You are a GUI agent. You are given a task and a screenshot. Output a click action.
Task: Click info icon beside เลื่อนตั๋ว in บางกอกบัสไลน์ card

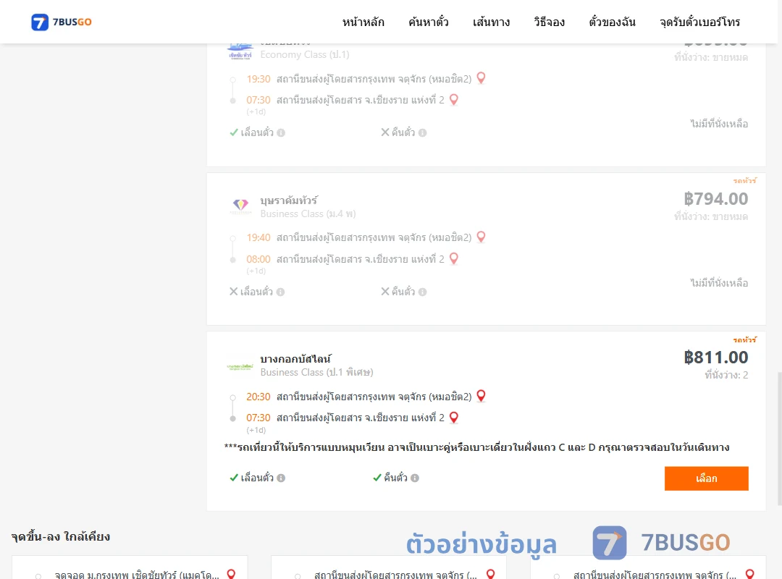pyautogui.click(x=281, y=478)
